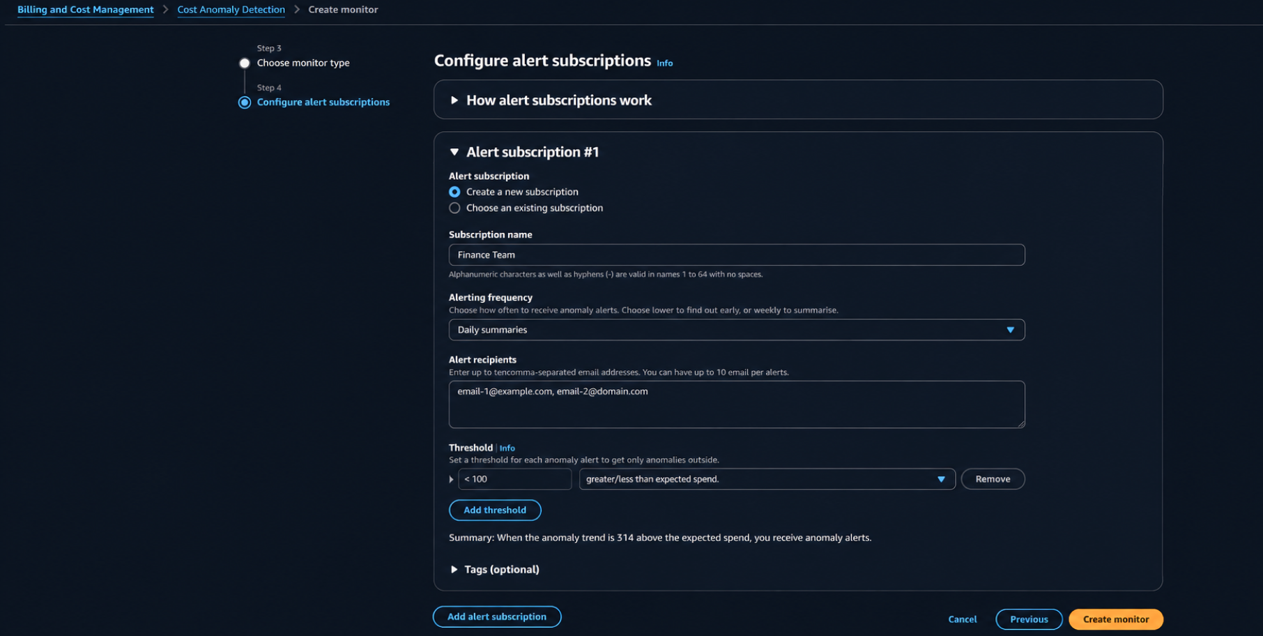Image resolution: width=1263 pixels, height=636 pixels.
Task: Click Add threshold button
Action: click(495, 510)
